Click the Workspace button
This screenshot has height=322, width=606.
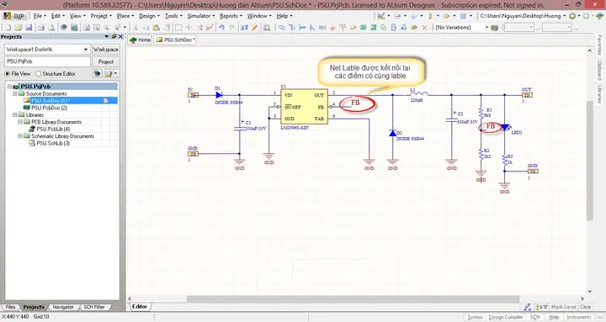pyautogui.click(x=105, y=50)
